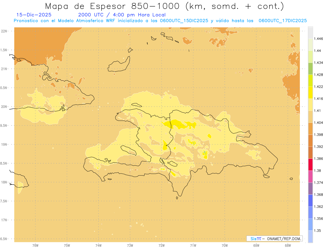Pick the light grey swatch above 1.446
Screen dimensions: 323x249
[310, 33]
